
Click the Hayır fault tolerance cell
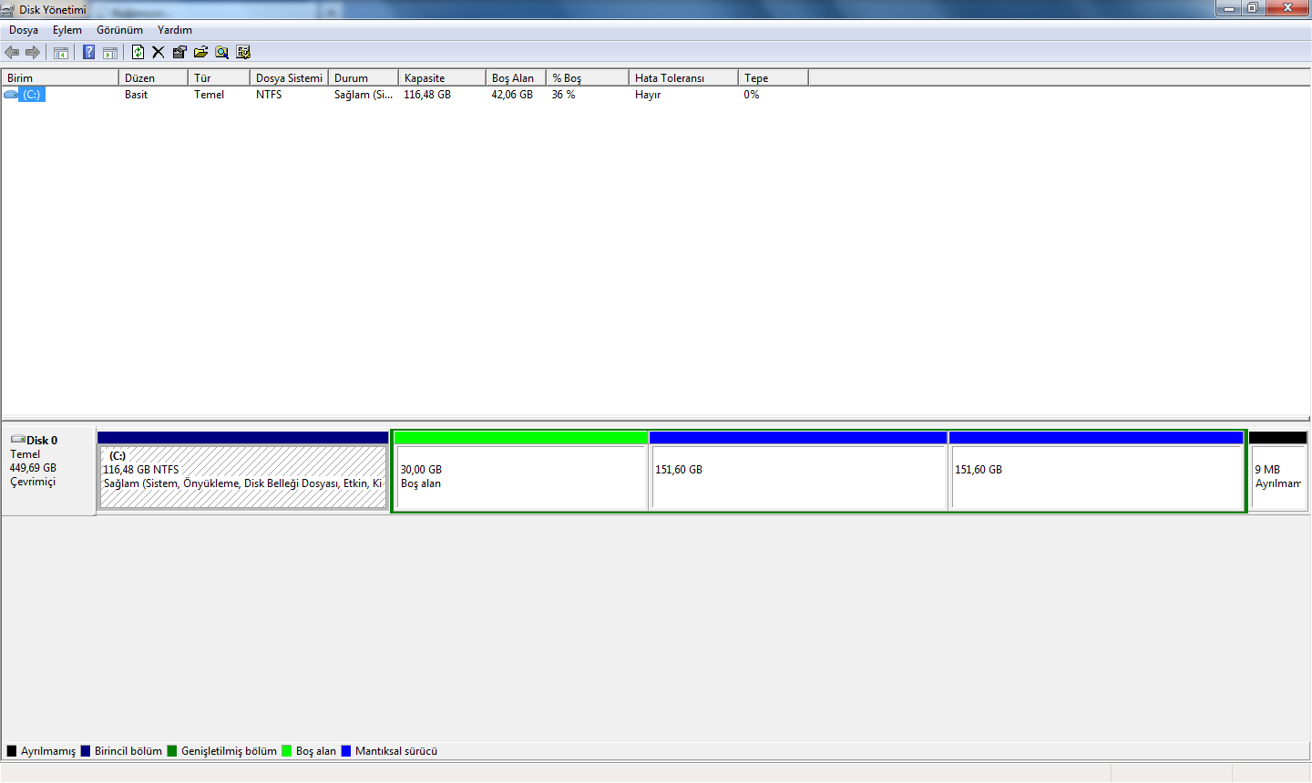[648, 95]
